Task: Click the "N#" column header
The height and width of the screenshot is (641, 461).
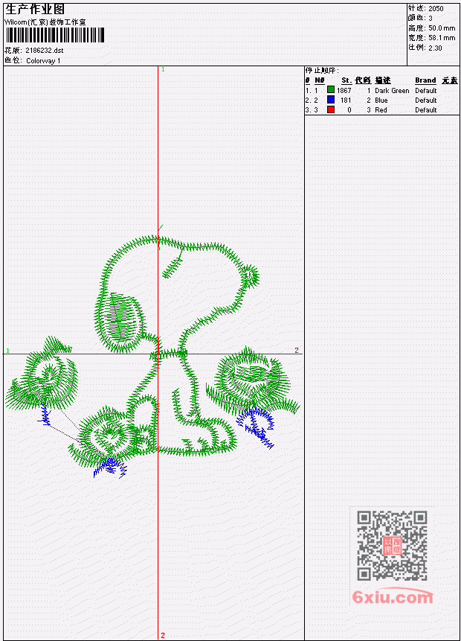Action: 319,80
